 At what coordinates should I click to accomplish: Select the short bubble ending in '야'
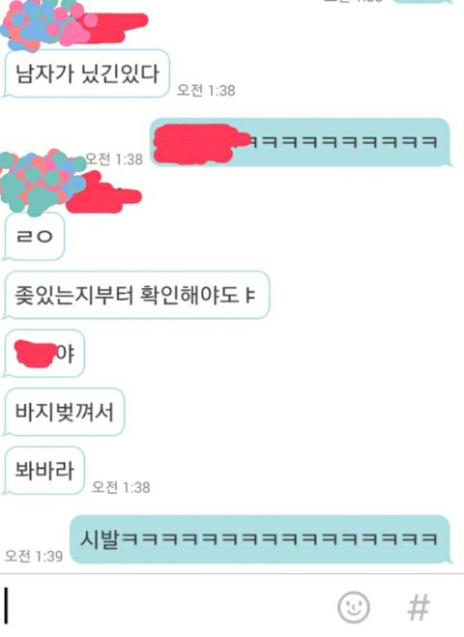coord(43,353)
